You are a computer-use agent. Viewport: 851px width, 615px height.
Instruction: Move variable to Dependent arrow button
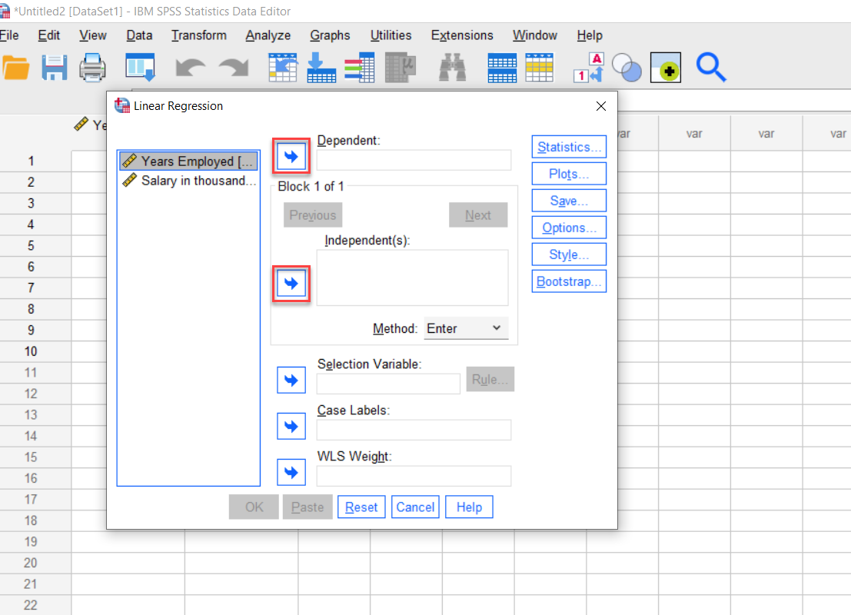coord(291,156)
